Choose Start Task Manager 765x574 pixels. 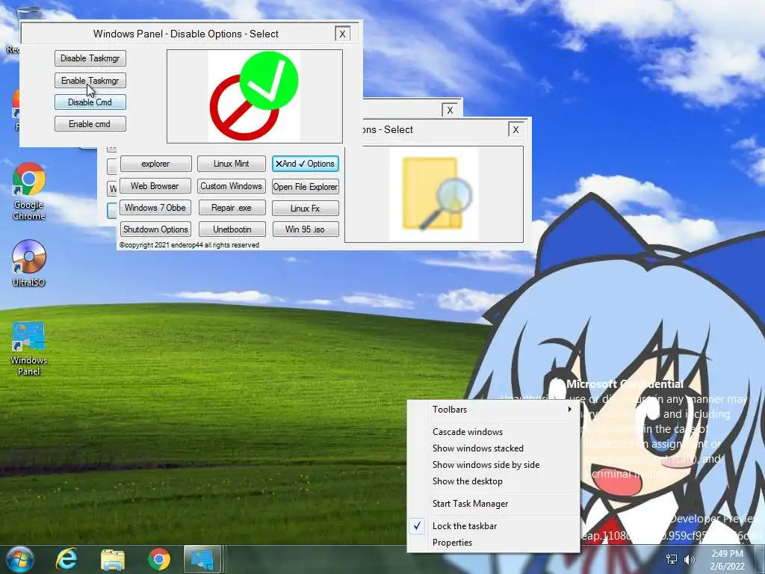(494, 504)
